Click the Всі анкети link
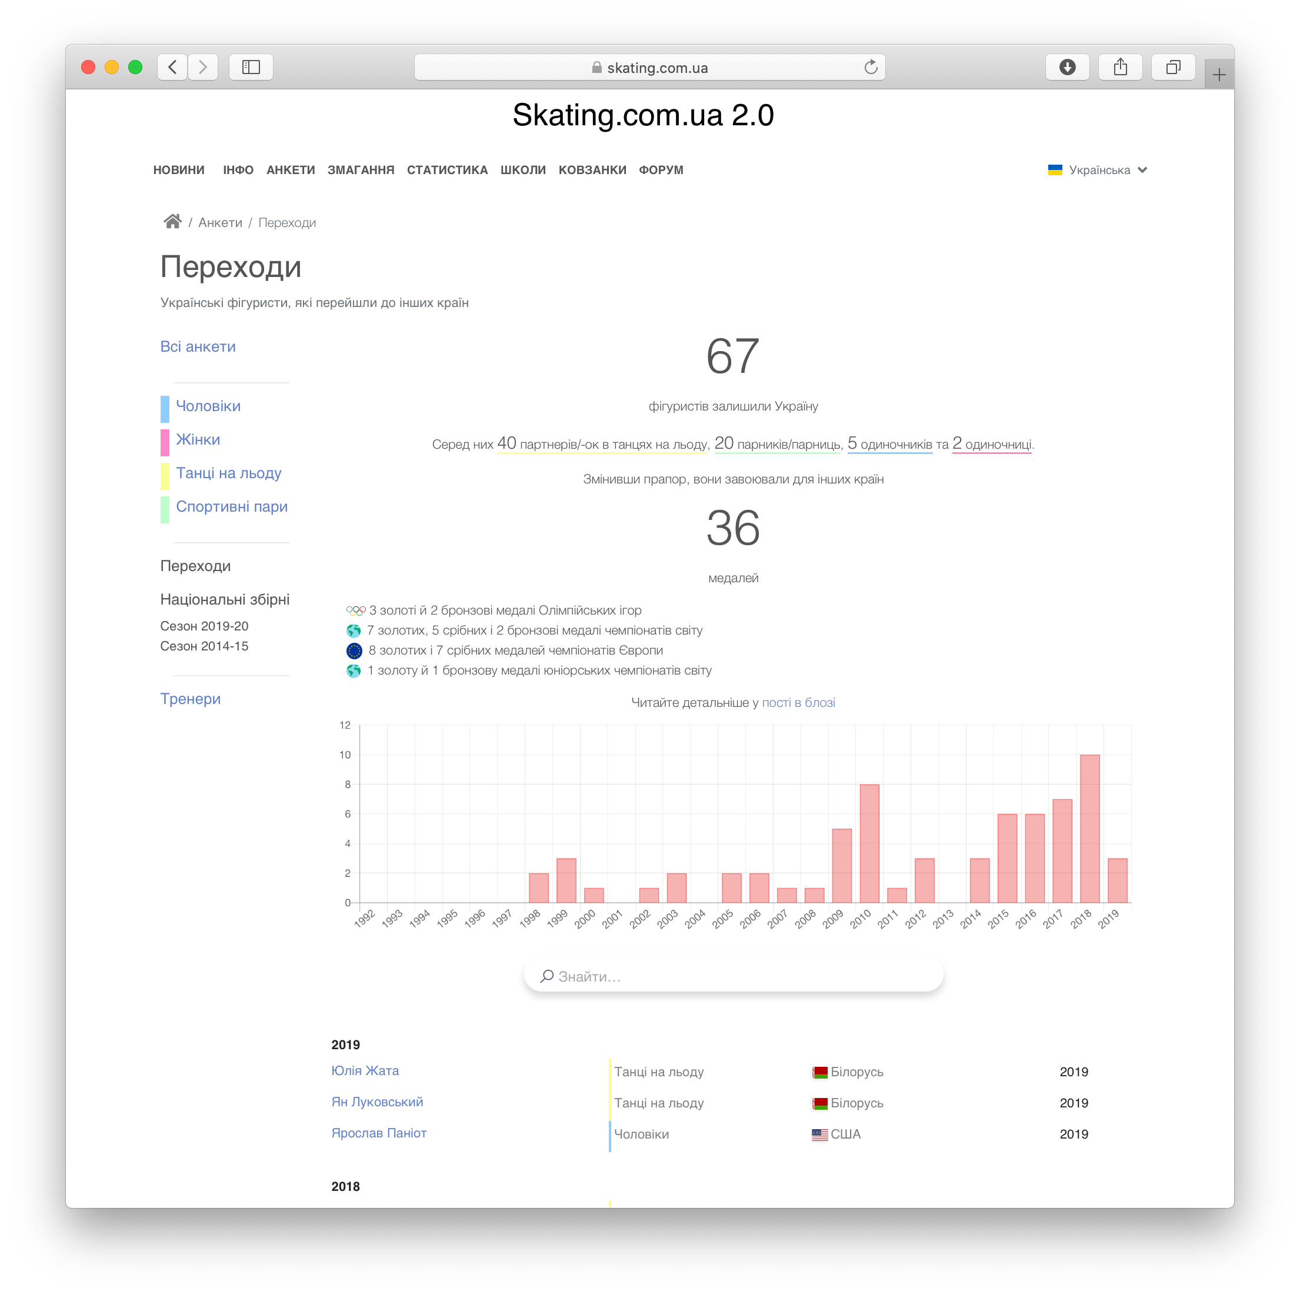 [x=198, y=346]
